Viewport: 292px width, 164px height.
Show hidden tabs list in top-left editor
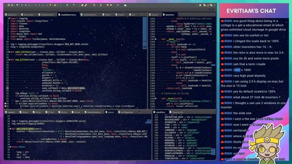click(142, 15)
